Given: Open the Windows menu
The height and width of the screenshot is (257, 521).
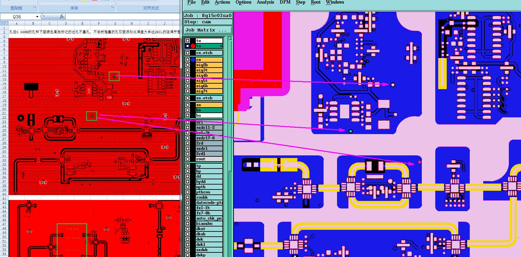Looking at the screenshot, I should point(335,2).
